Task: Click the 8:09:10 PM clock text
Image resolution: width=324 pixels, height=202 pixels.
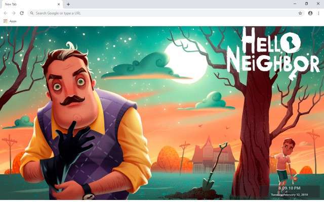Action: tap(289, 188)
